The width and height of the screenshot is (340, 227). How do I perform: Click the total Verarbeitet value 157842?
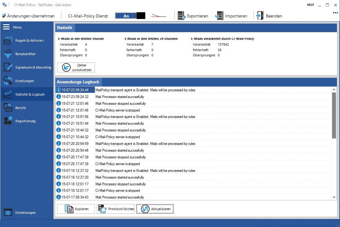click(223, 44)
